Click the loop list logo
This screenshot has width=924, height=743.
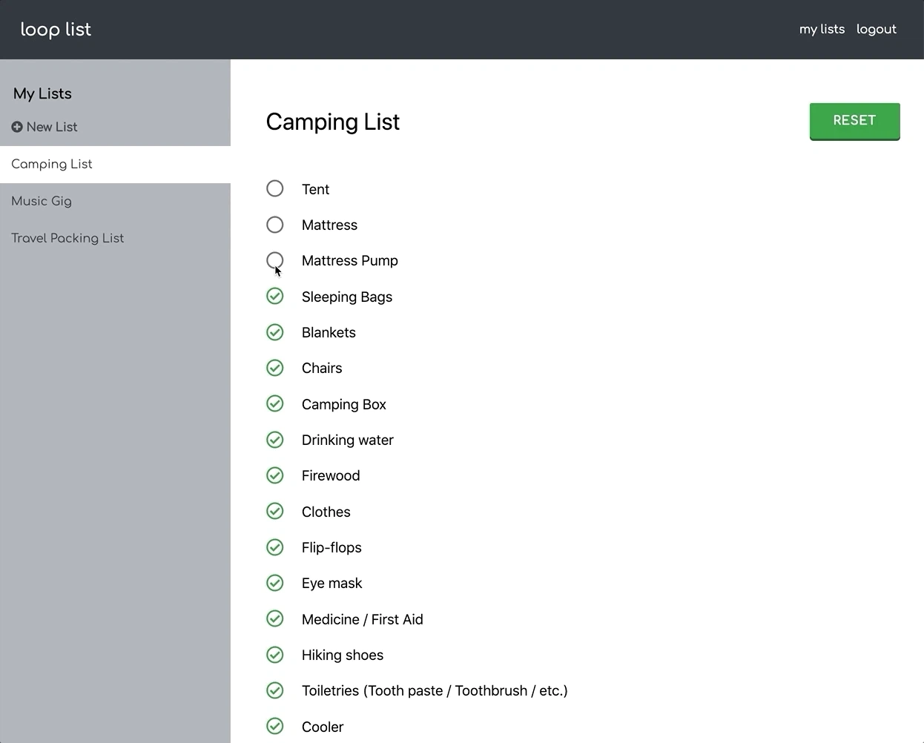[x=56, y=29]
